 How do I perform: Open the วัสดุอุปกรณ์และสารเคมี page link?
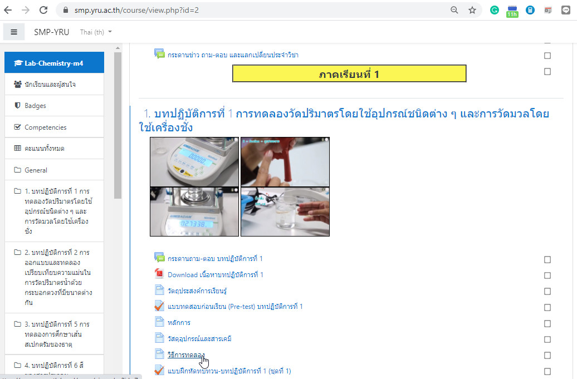click(x=199, y=338)
